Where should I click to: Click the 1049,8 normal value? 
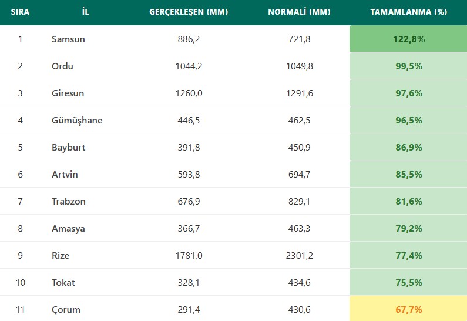pyautogui.click(x=299, y=66)
